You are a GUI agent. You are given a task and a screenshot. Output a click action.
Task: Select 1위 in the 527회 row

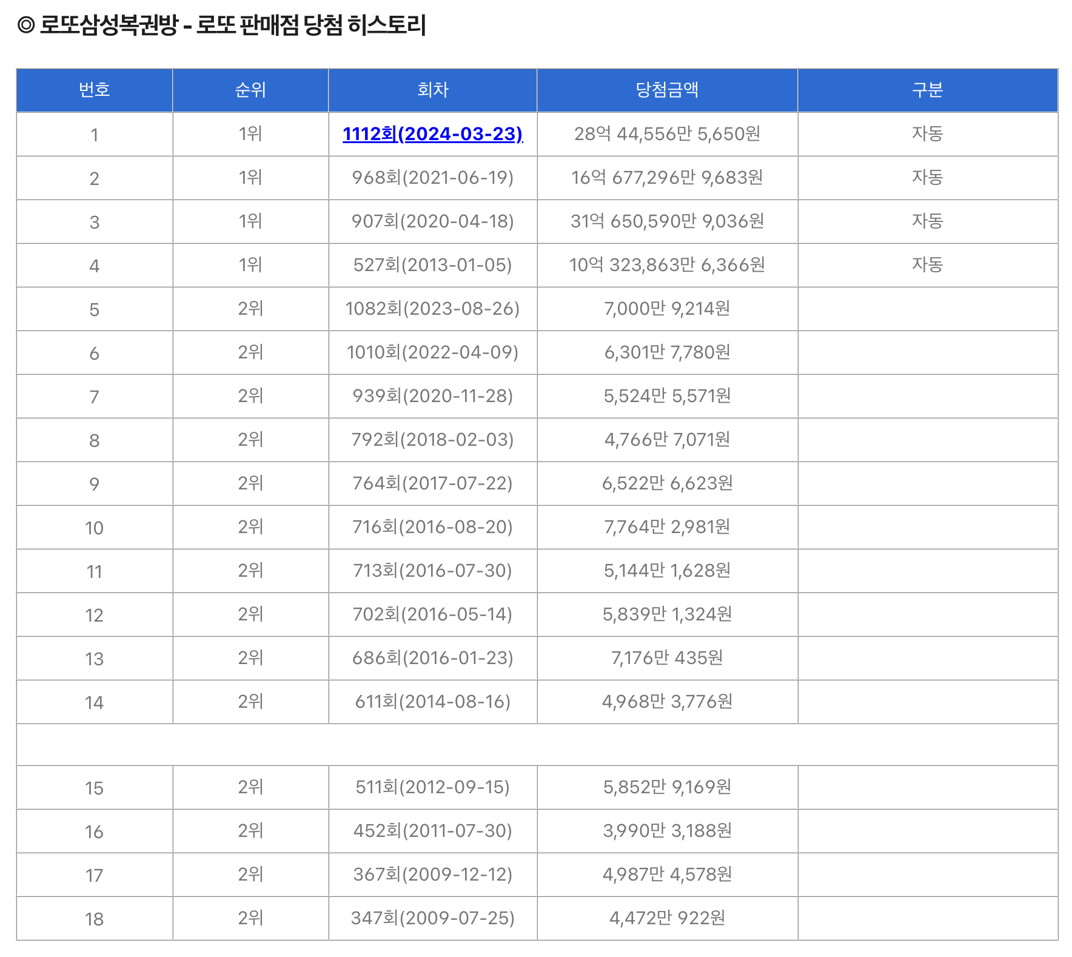[250, 264]
